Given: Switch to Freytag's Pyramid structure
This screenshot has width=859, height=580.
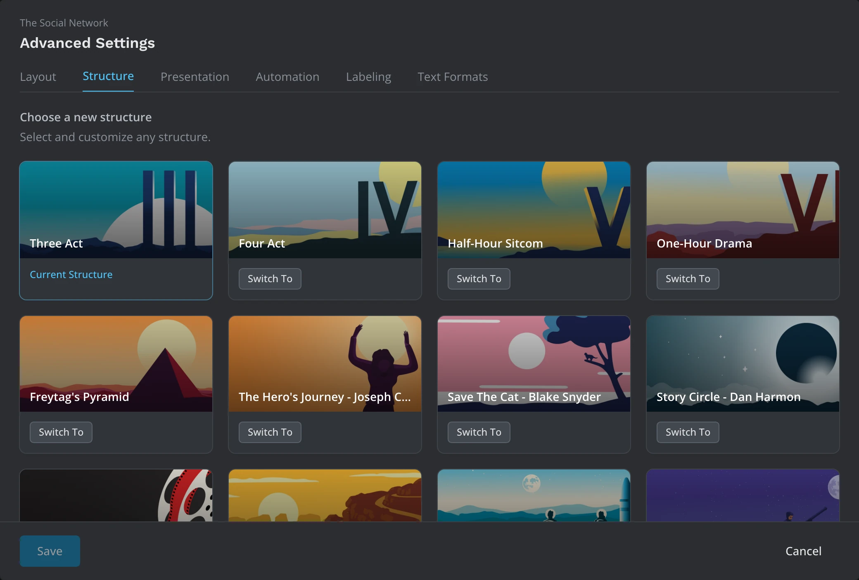Looking at the screenshot, I should point(61,432).
